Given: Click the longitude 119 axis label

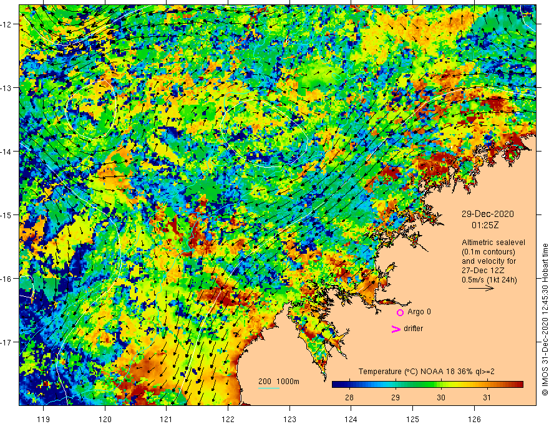Looking at the screenshot, I should pyautogui.click(x=44, y=419).
